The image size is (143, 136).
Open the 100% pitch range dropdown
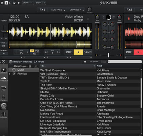tap(4, 43)
